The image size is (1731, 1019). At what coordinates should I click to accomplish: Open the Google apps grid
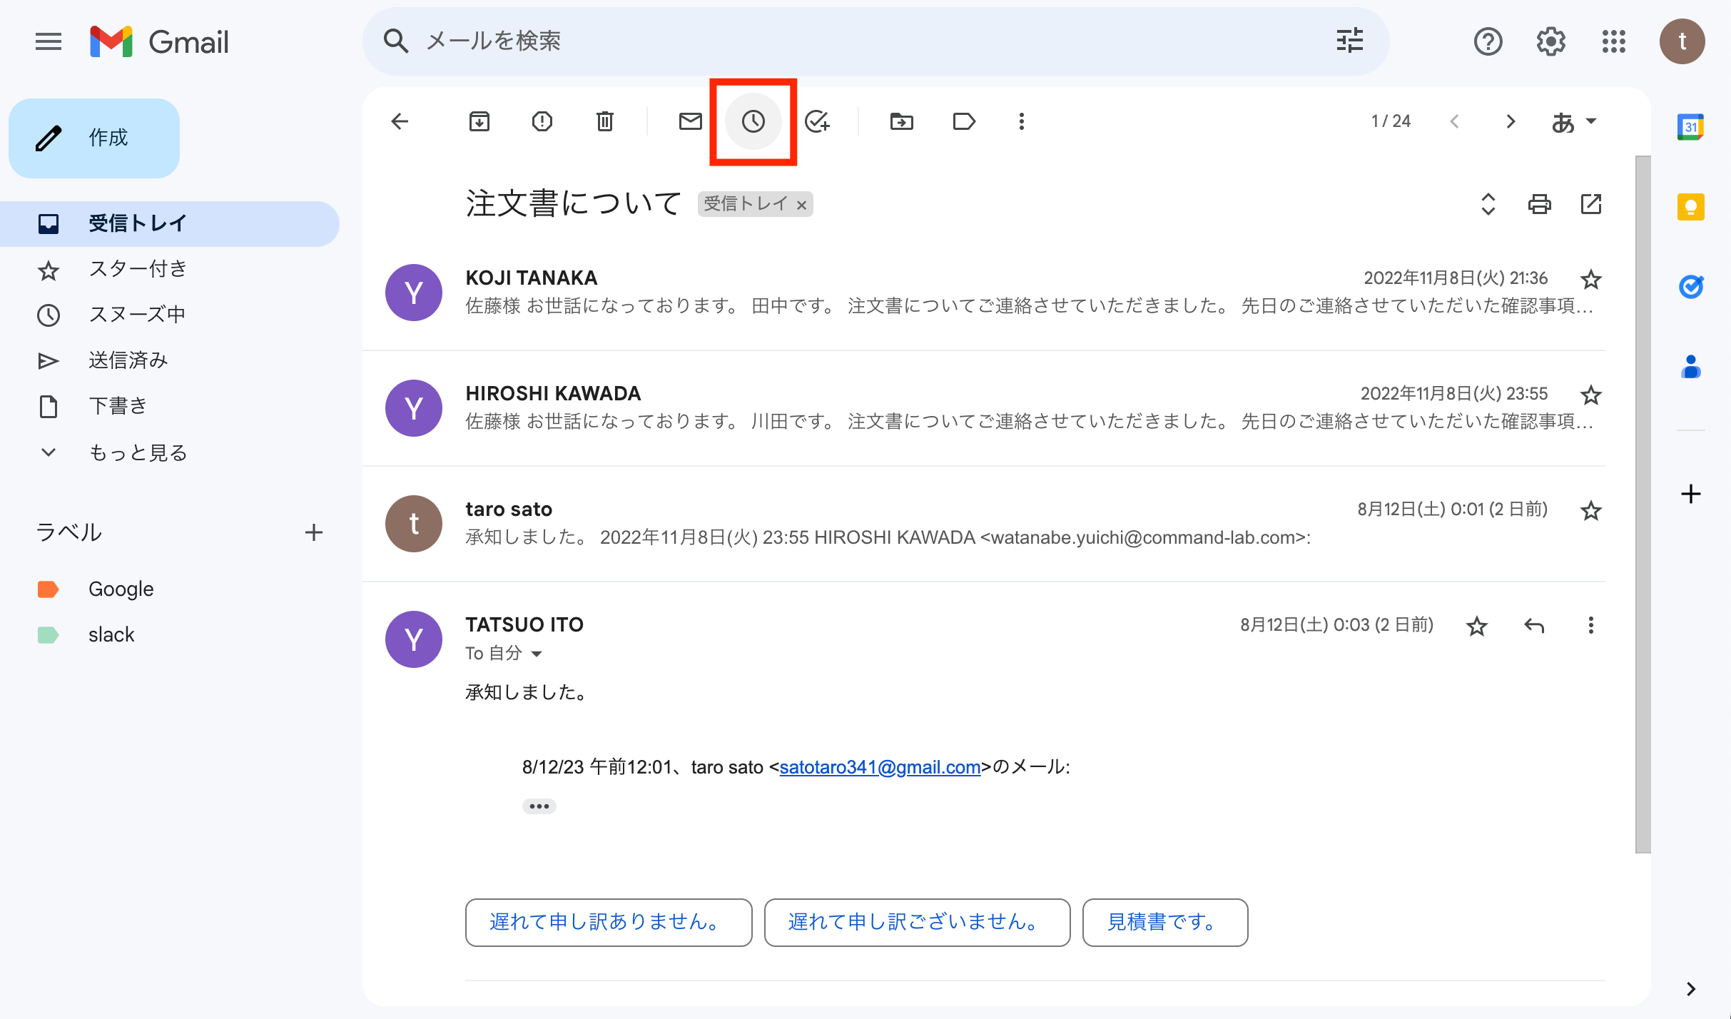[x=1613, y=41]
